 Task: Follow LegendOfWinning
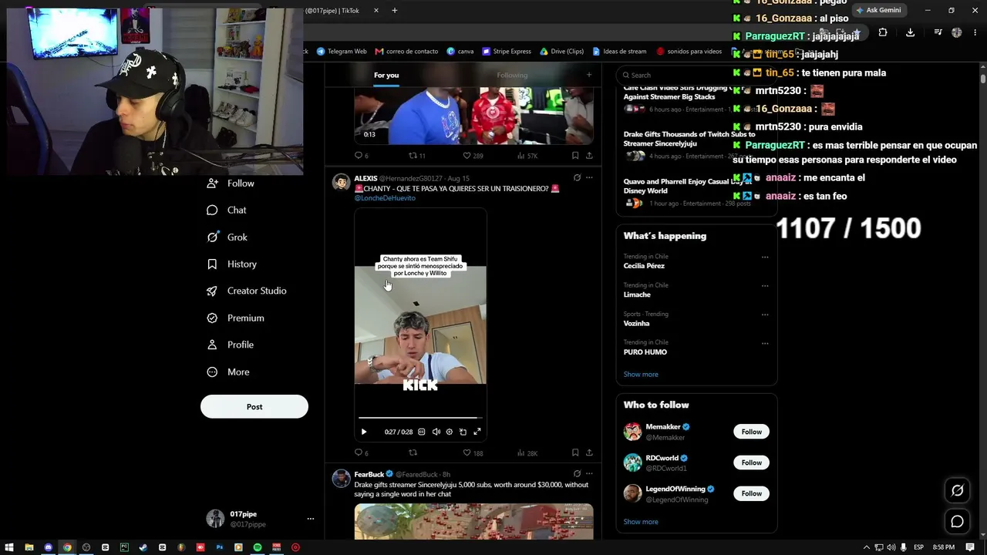[751, 493]
